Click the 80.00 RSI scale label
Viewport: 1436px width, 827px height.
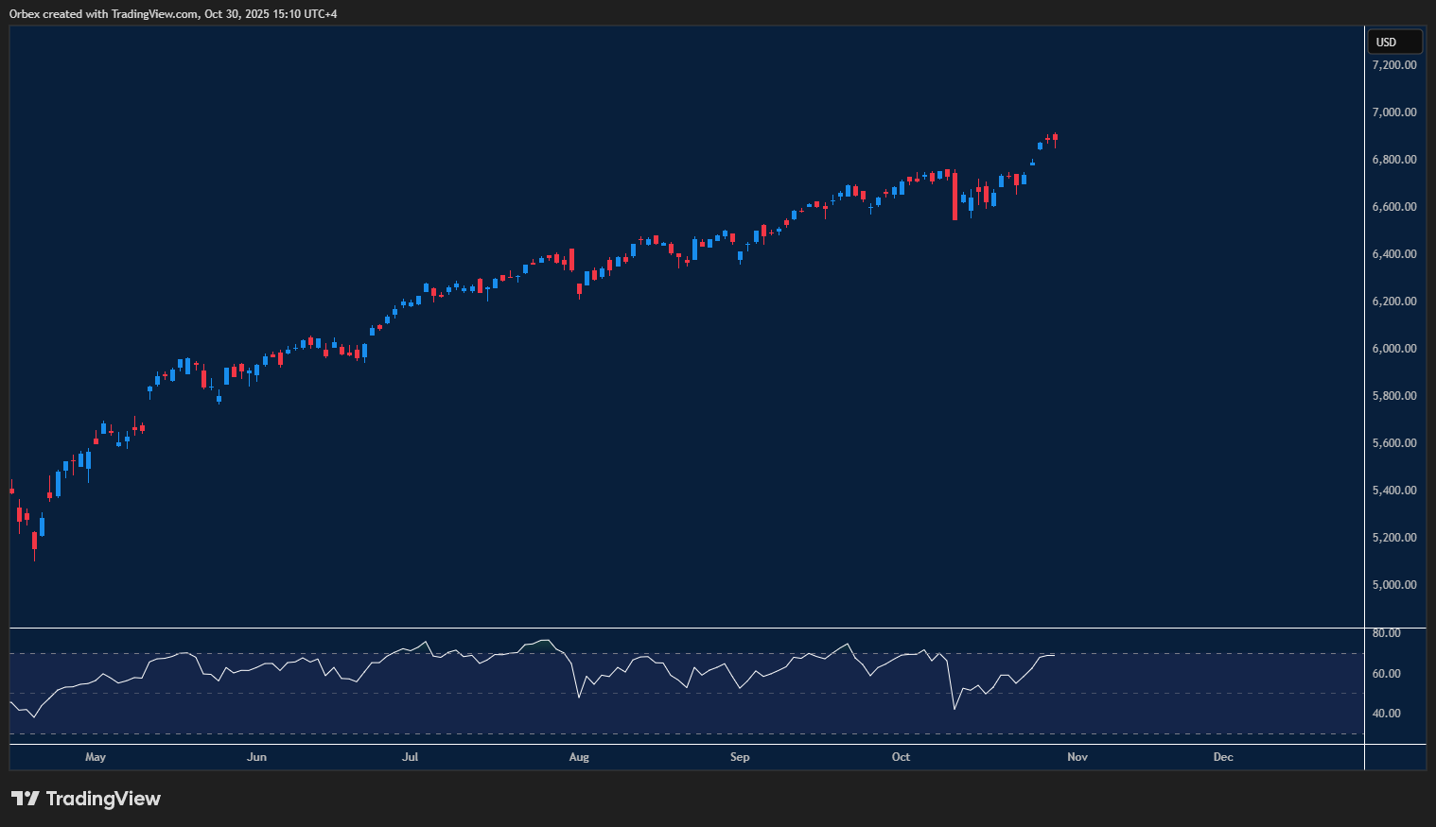pyautogui.click(x=1387, y=633)
